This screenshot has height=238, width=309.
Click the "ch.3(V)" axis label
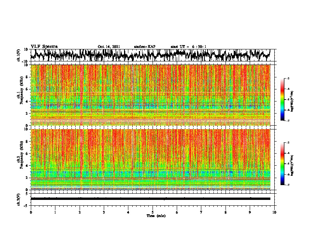[x=19, y=200]
